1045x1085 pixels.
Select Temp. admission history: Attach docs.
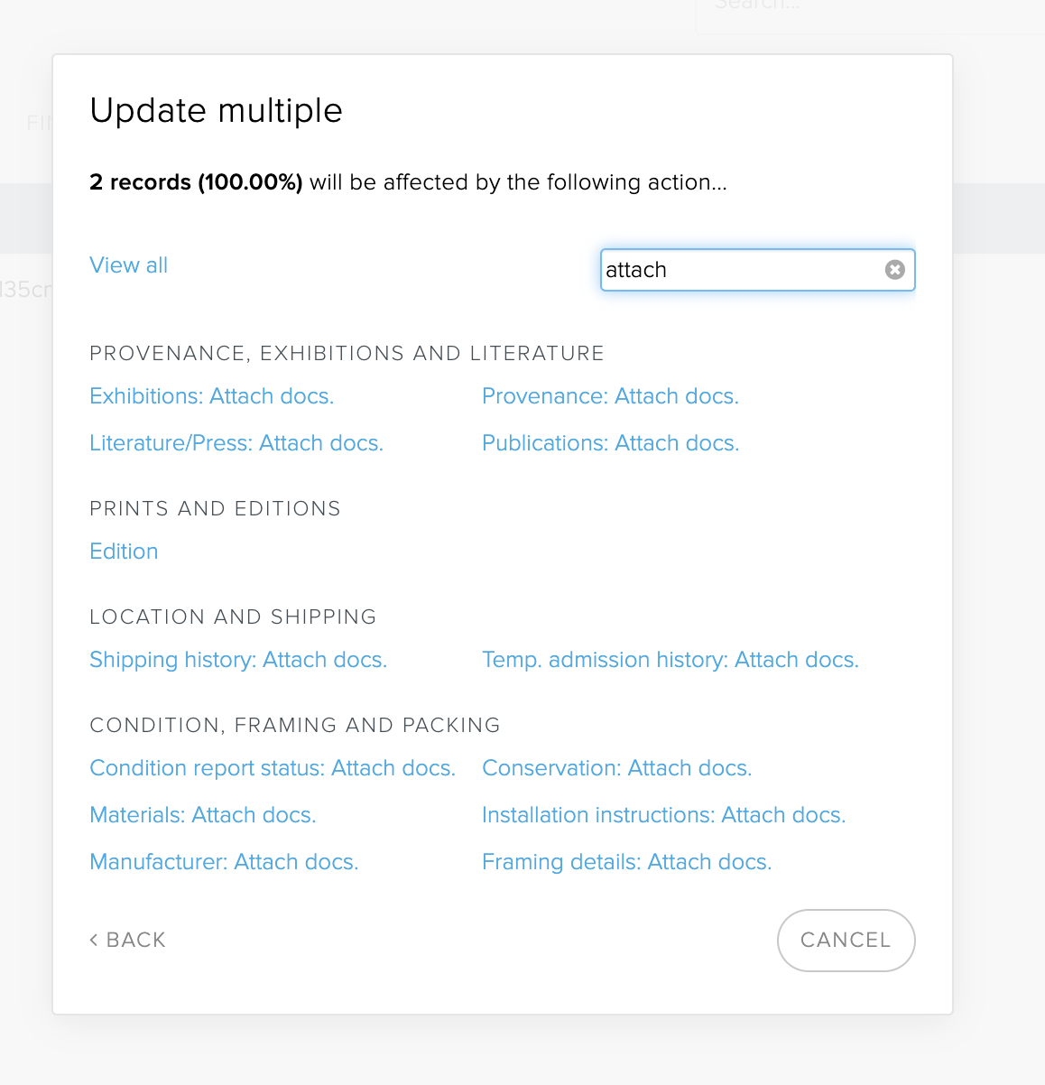pos(670,660)
